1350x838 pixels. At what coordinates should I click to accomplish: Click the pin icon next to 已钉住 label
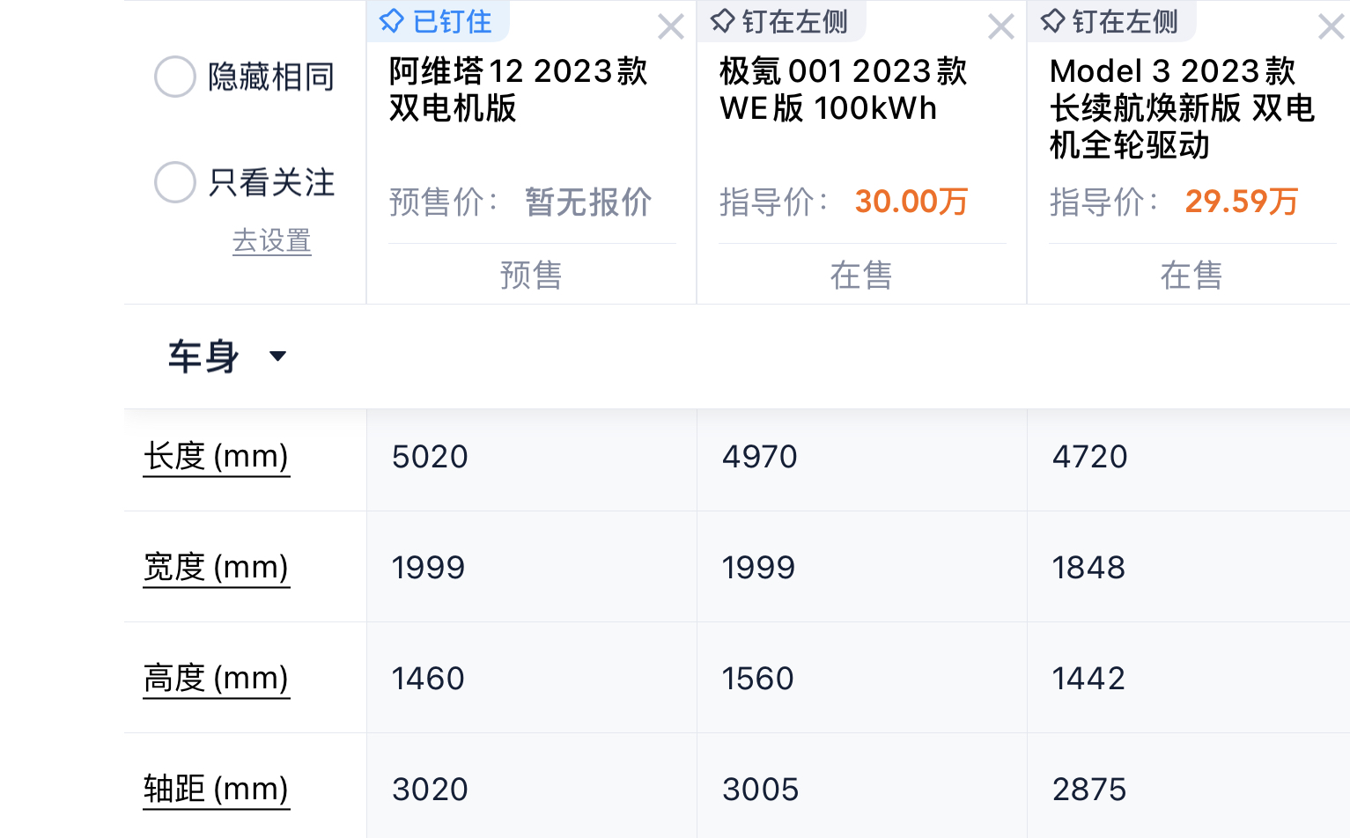(391, 21)
